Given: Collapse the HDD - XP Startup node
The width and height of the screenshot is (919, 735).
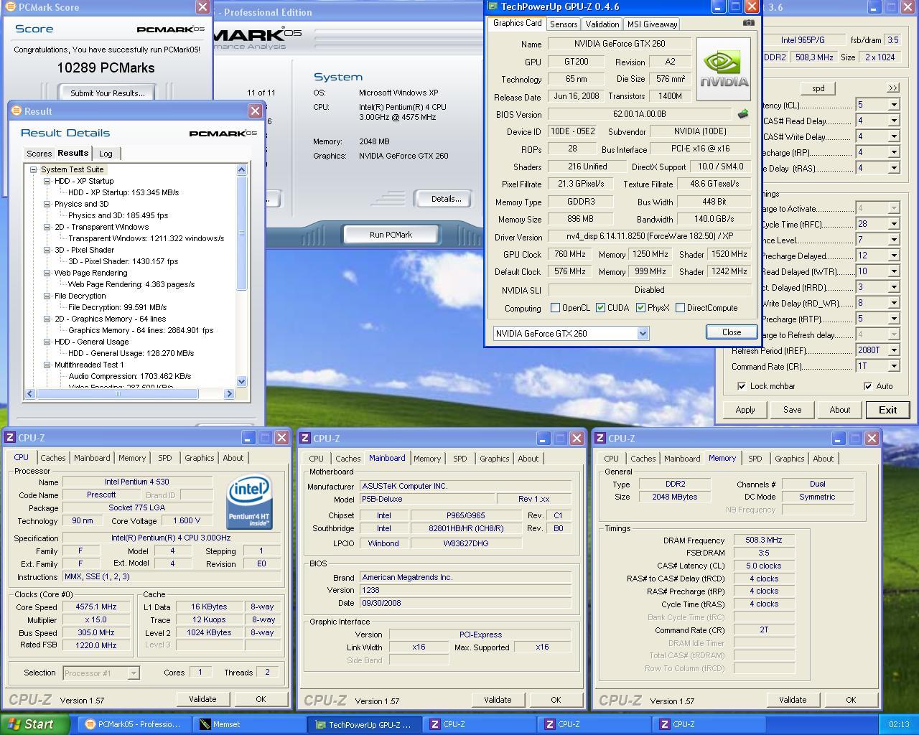Looking at the screenshot, I should point(47,181).
